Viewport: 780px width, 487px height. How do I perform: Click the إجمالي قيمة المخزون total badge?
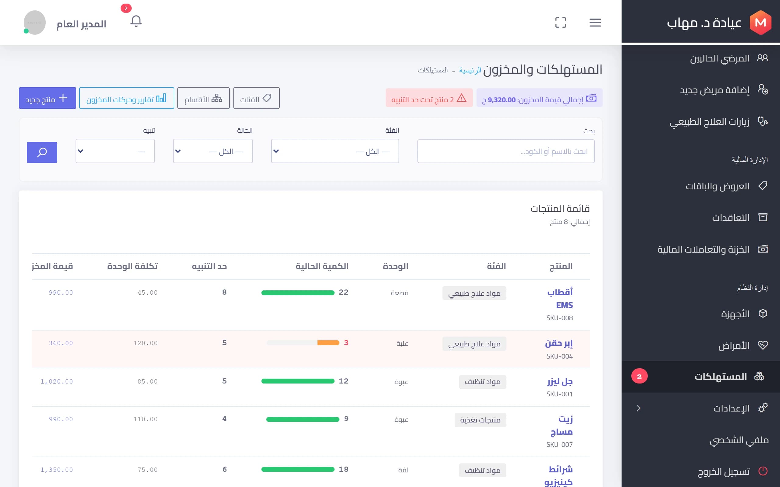539,98
